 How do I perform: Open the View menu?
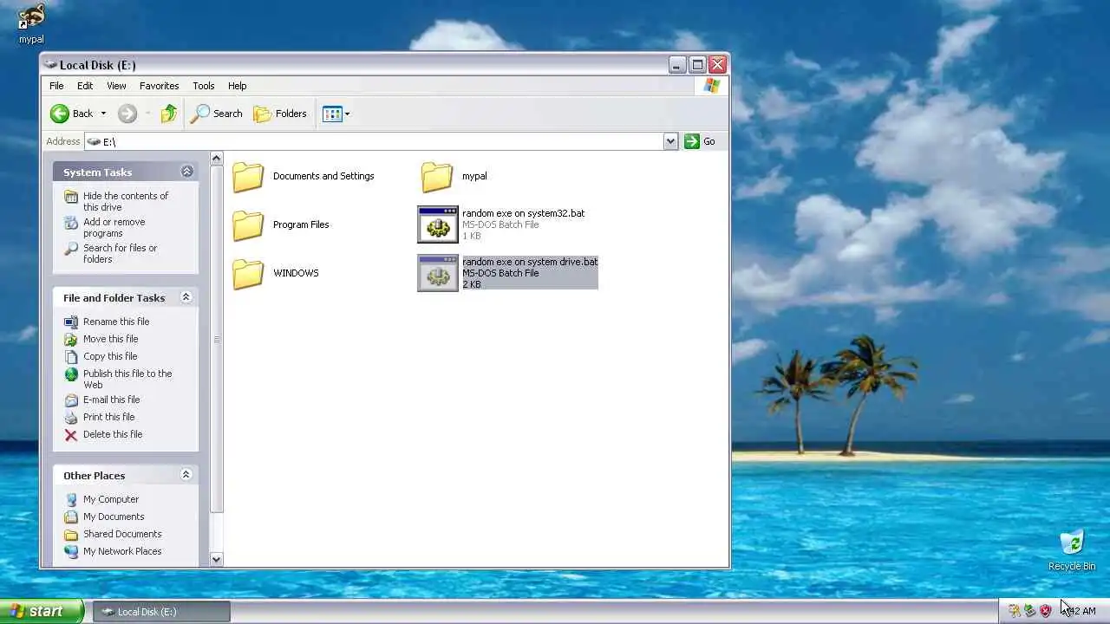point(116,86)
